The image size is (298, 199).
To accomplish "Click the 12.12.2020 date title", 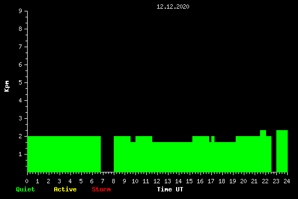I will pyautogui.click(x=173, y=7).
